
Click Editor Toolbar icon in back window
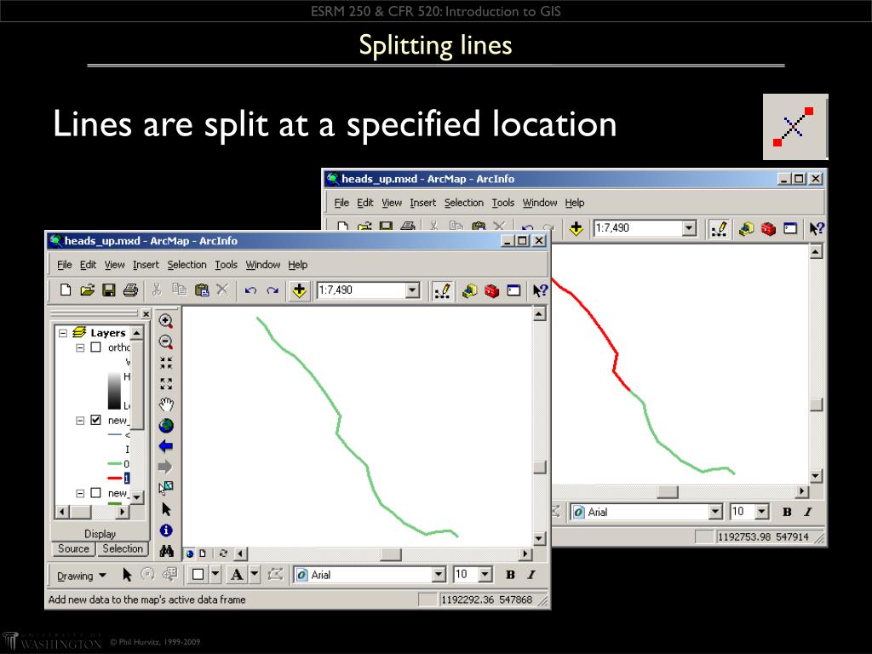(719, 228)
